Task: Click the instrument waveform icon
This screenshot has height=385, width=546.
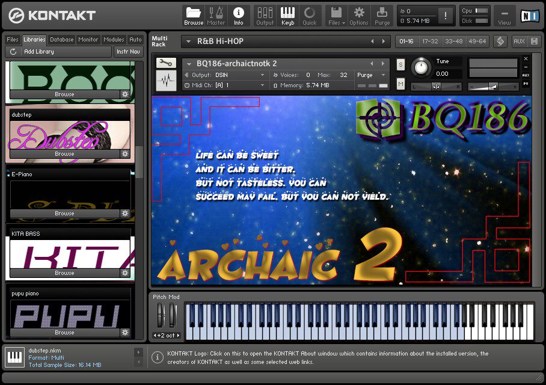Action: point(166,81)
